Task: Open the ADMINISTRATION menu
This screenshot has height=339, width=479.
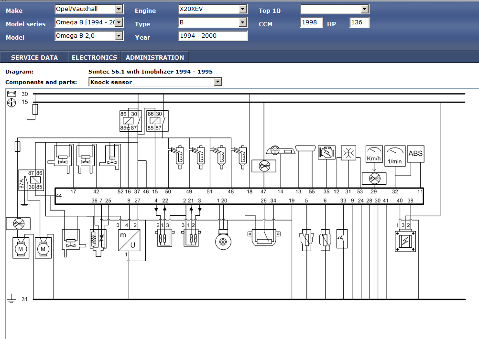Action: 154,57
